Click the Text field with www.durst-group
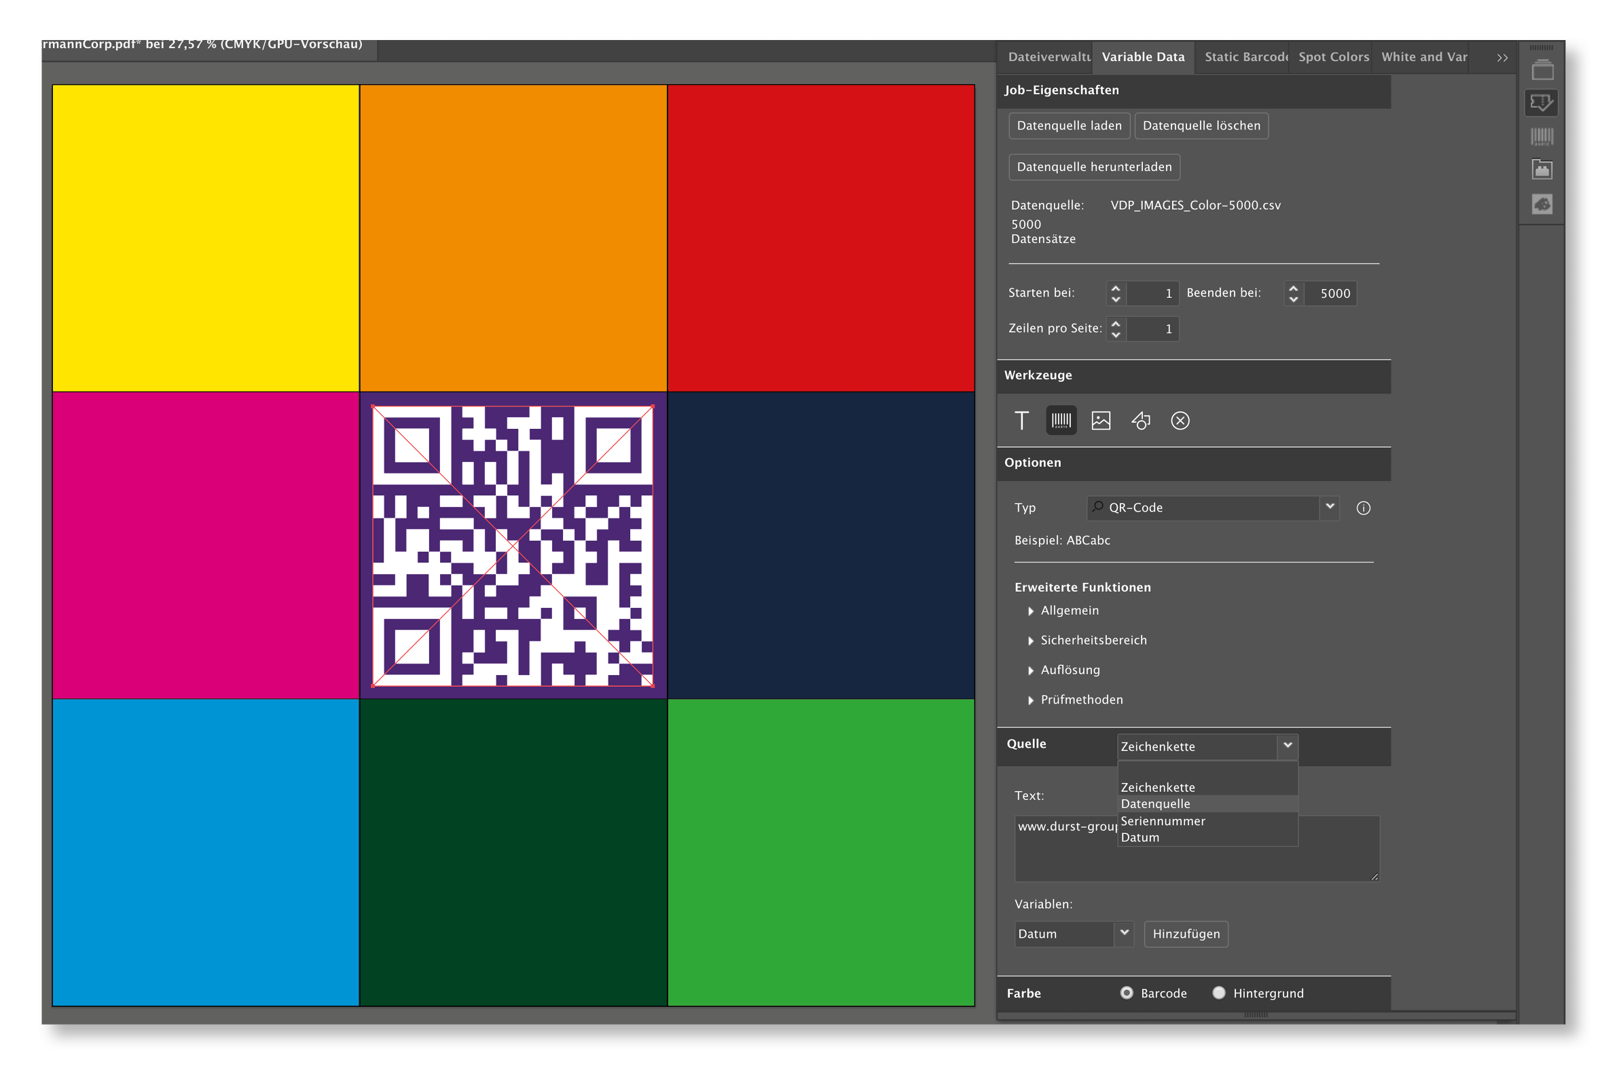The height and width of the screenshot is (1066, 1604). (1197, 848)
